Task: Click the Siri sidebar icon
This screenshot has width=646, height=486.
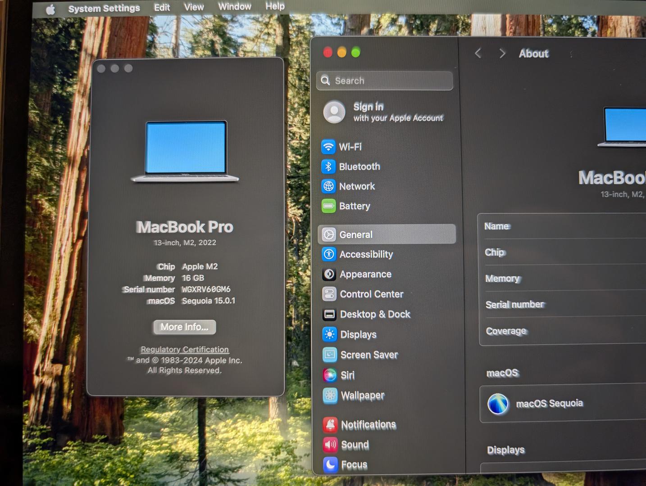Action: 330,375
